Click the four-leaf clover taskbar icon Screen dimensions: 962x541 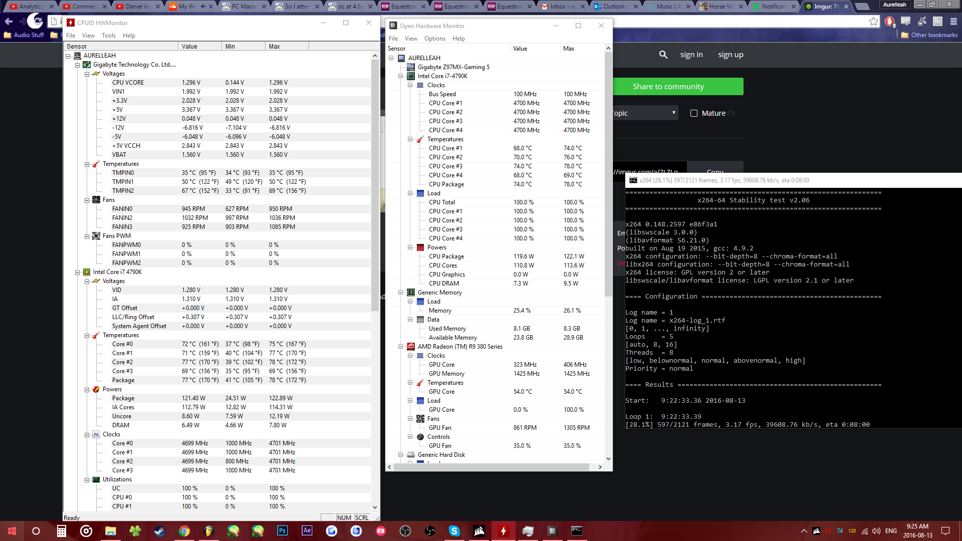pos(135,531)
